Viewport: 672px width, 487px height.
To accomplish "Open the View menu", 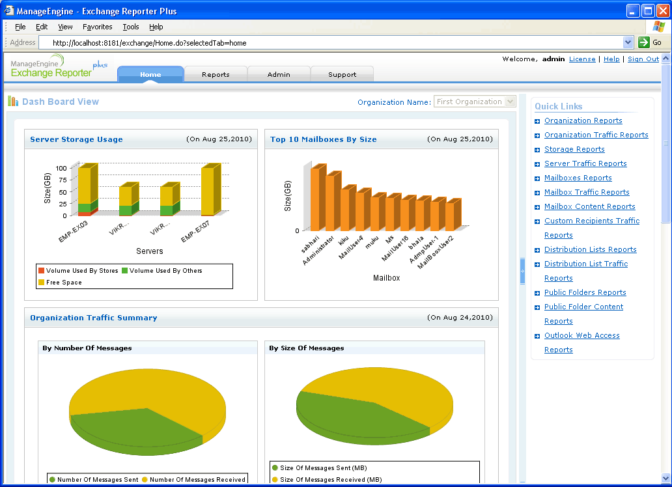I will [x=65, y=27].
